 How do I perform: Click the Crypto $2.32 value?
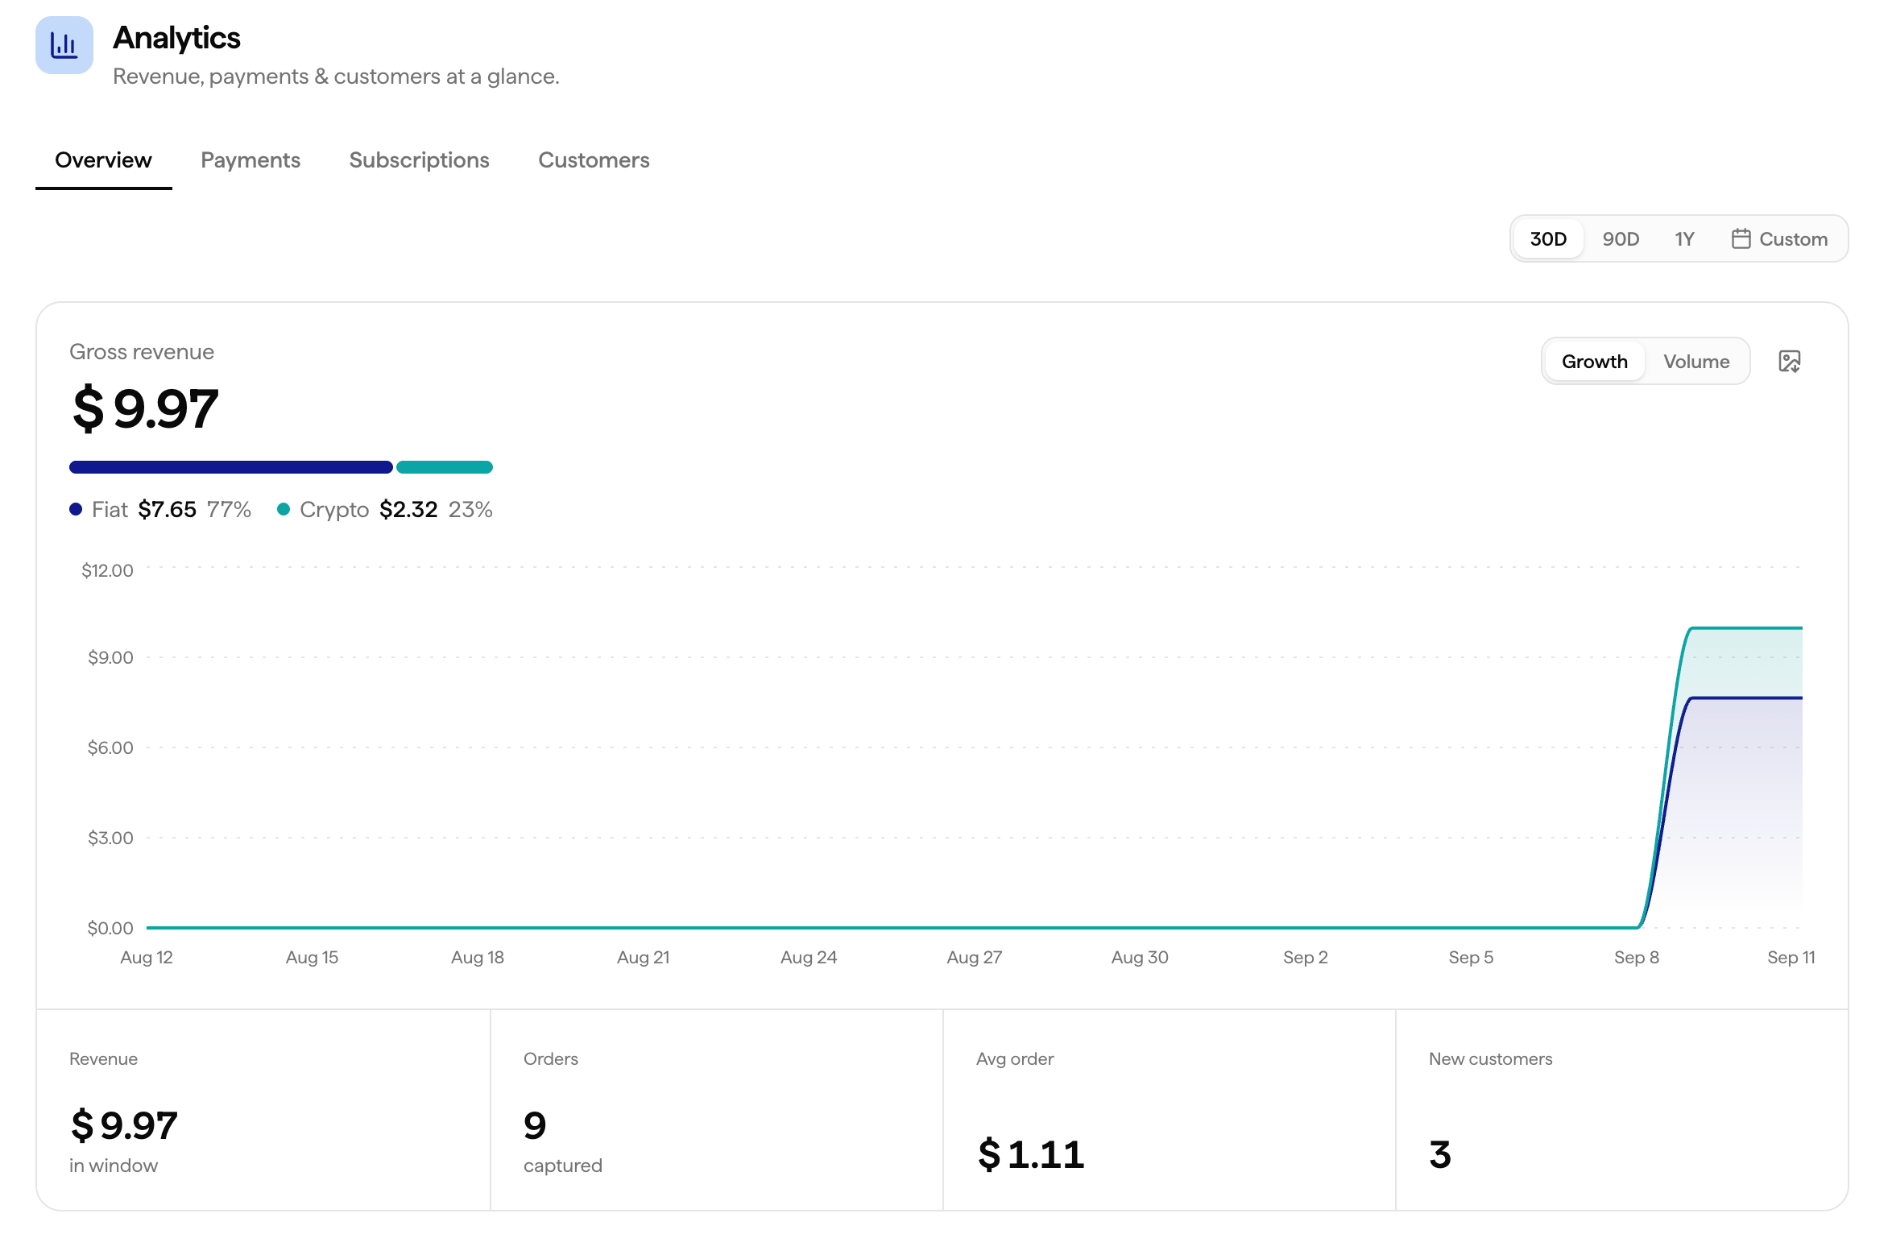pyautogui.click(x=408, y=509)
